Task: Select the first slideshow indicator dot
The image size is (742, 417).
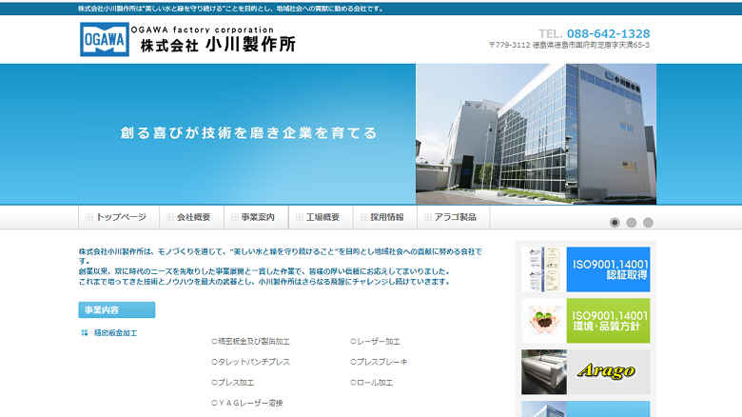Action: (x=615, y=223)
